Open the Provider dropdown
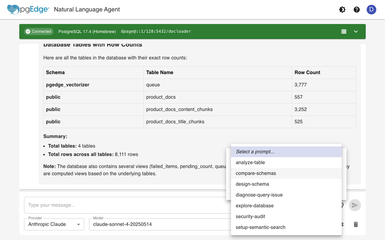 (x=54, y=224)
